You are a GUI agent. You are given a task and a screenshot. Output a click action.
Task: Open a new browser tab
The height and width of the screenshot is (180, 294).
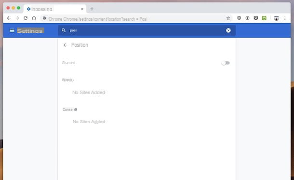coord(92,9)
